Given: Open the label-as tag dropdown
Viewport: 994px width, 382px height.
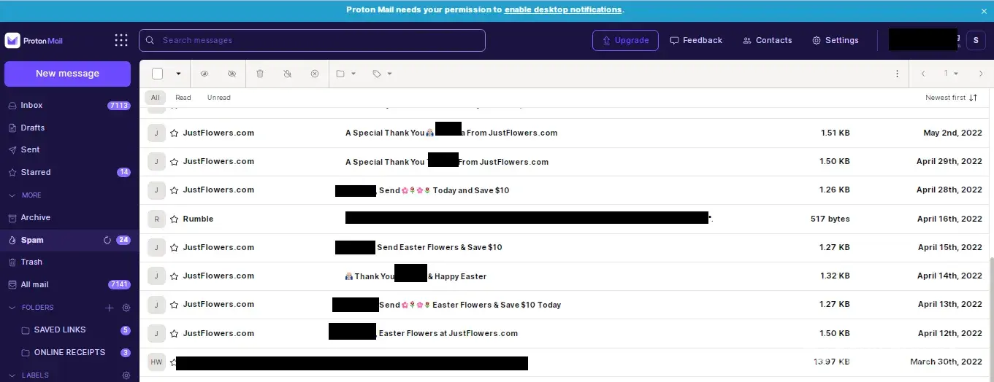Looking at the screenshot, I should tap(382, 74).
